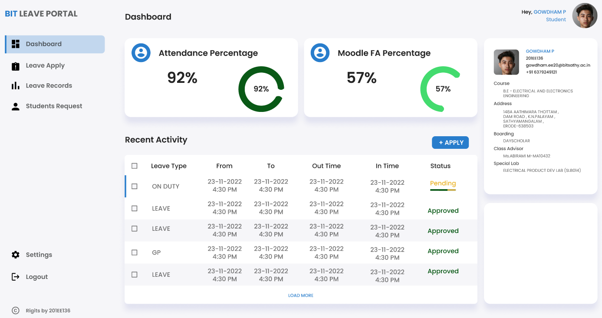Screen dimensions: 602x318
Task: Click the Logout arrow icon
Action: coord(15,277)
